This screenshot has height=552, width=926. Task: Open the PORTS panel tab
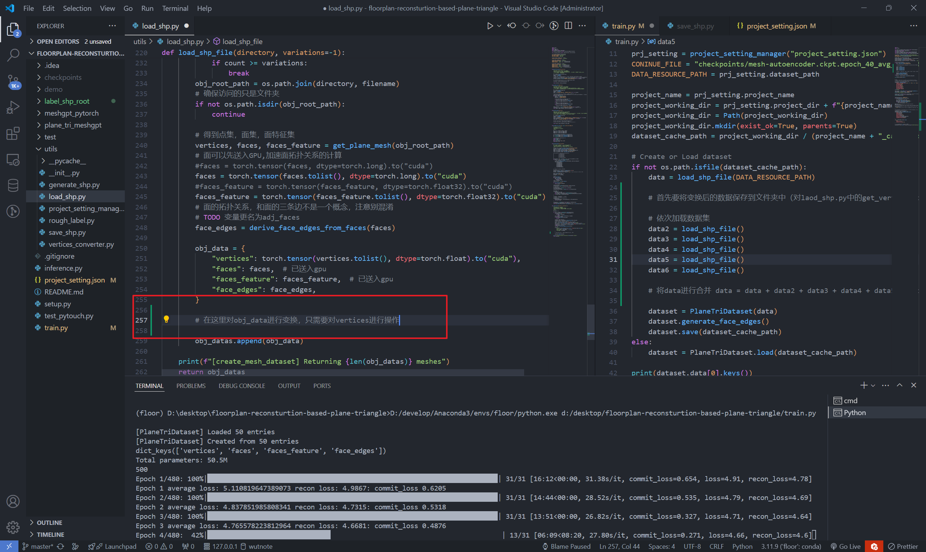(x=322, y=386)
